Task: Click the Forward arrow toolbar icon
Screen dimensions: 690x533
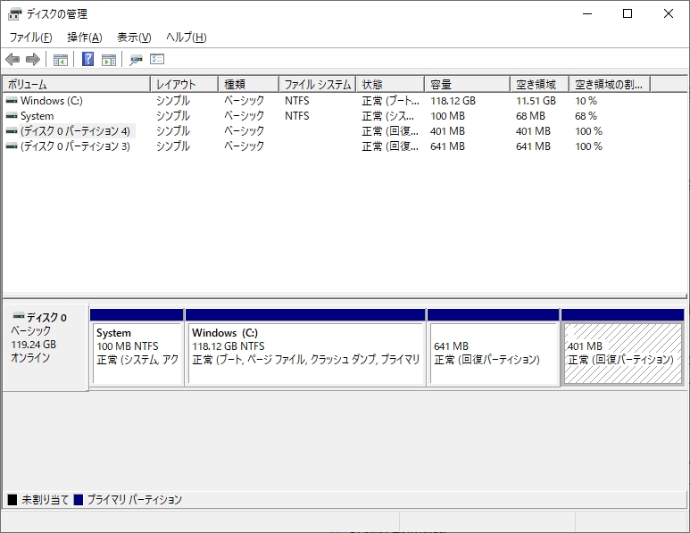Action: [33, 60]
